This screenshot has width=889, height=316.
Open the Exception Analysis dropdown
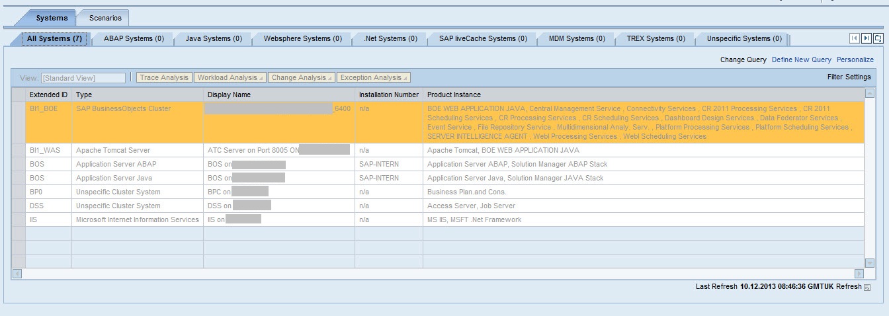tap(374, 77)
